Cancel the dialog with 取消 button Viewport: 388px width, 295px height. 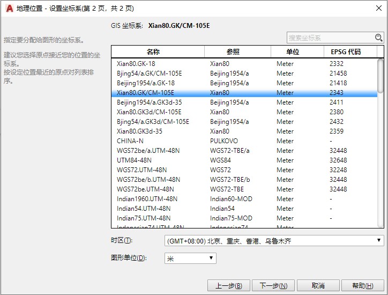[318, 285]
